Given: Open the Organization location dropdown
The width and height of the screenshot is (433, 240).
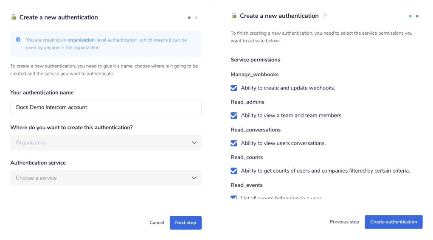Looking at the screenshot, I should 106,142.
